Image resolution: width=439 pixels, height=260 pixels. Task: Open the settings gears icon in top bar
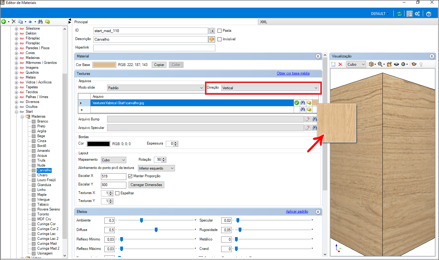417,14
